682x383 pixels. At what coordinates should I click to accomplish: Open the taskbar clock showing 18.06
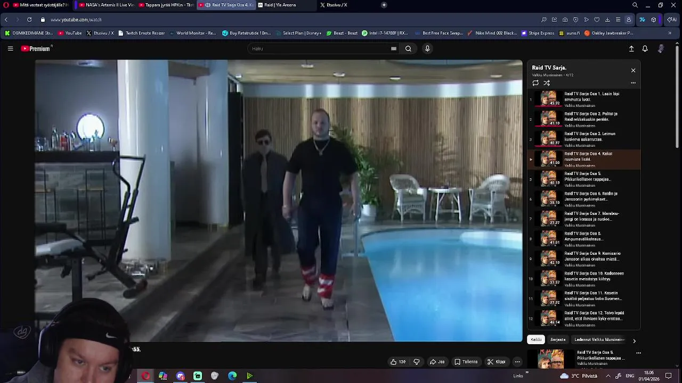(x=649, y=376)
